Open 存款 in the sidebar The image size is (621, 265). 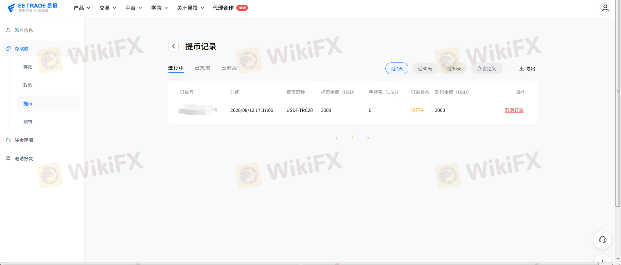[28, 67]
